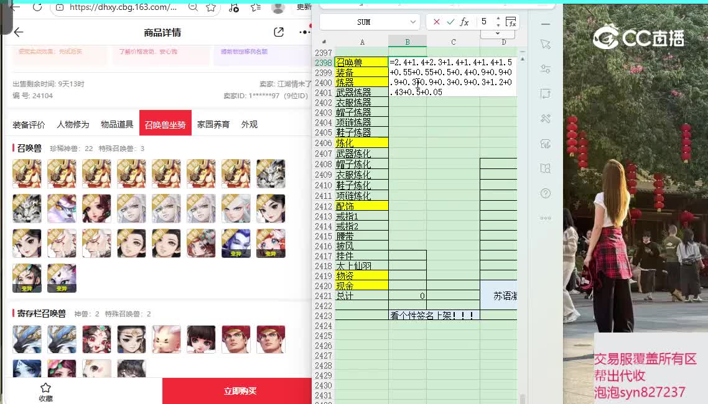708x404 pixels.
Task: Switch to the 家园养育 tab
Action: point(213,124)
